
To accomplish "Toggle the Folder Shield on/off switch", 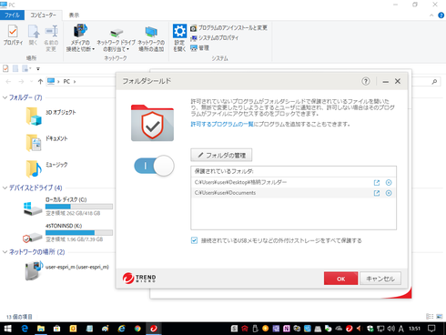I will [x=154, y=166].
